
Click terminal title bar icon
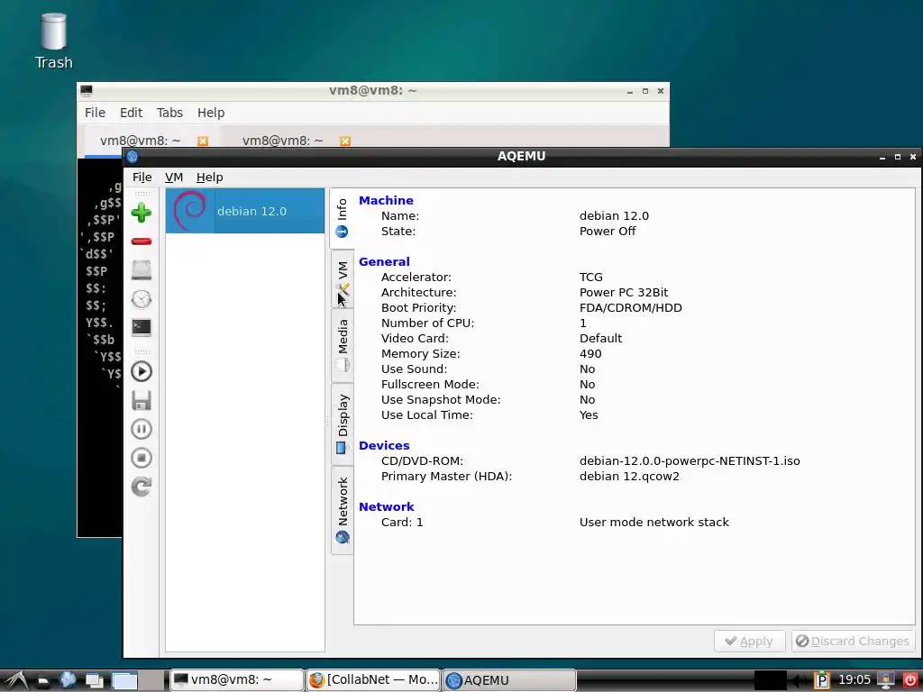pos(87,91)
